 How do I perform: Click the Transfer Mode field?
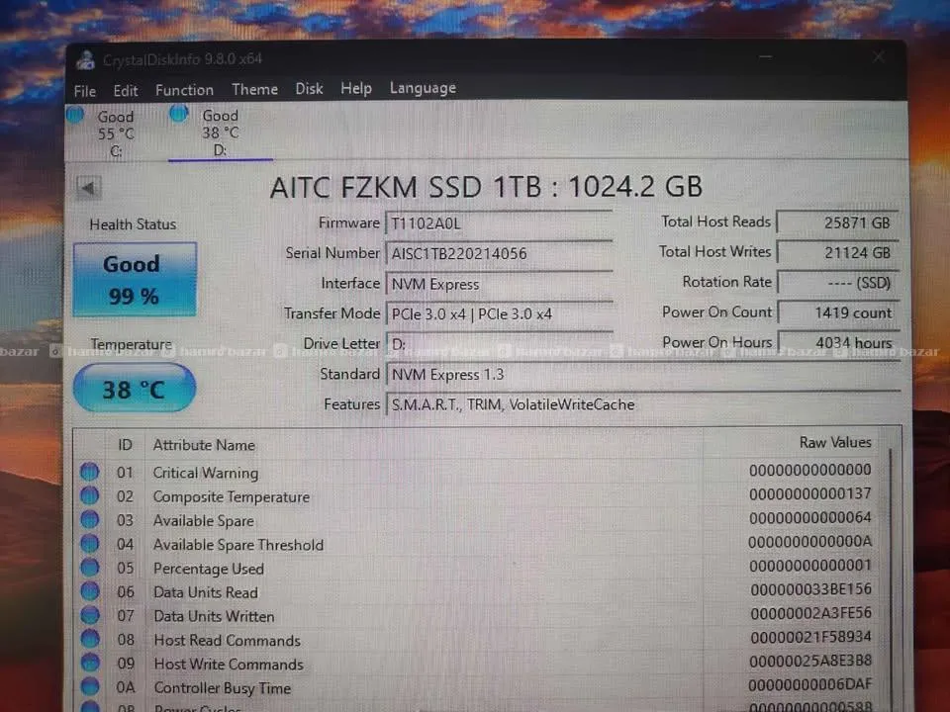[499, 314]
